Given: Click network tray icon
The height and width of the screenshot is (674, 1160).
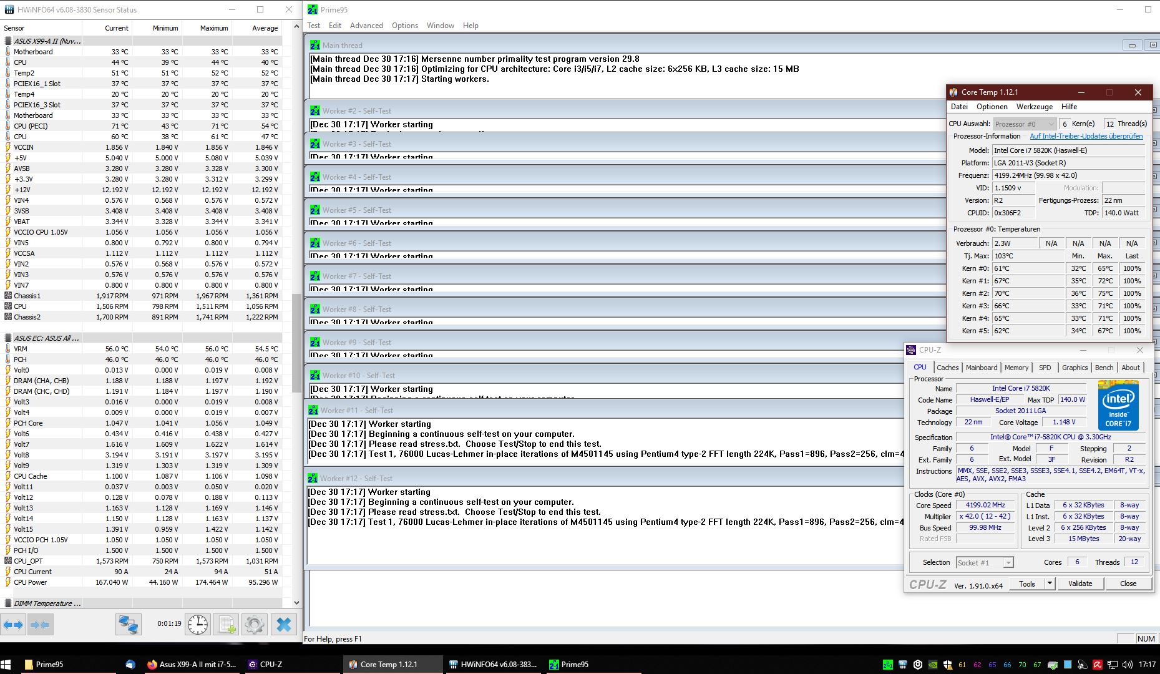Looking at the screenshot, I should click(x=1112, y=665).
